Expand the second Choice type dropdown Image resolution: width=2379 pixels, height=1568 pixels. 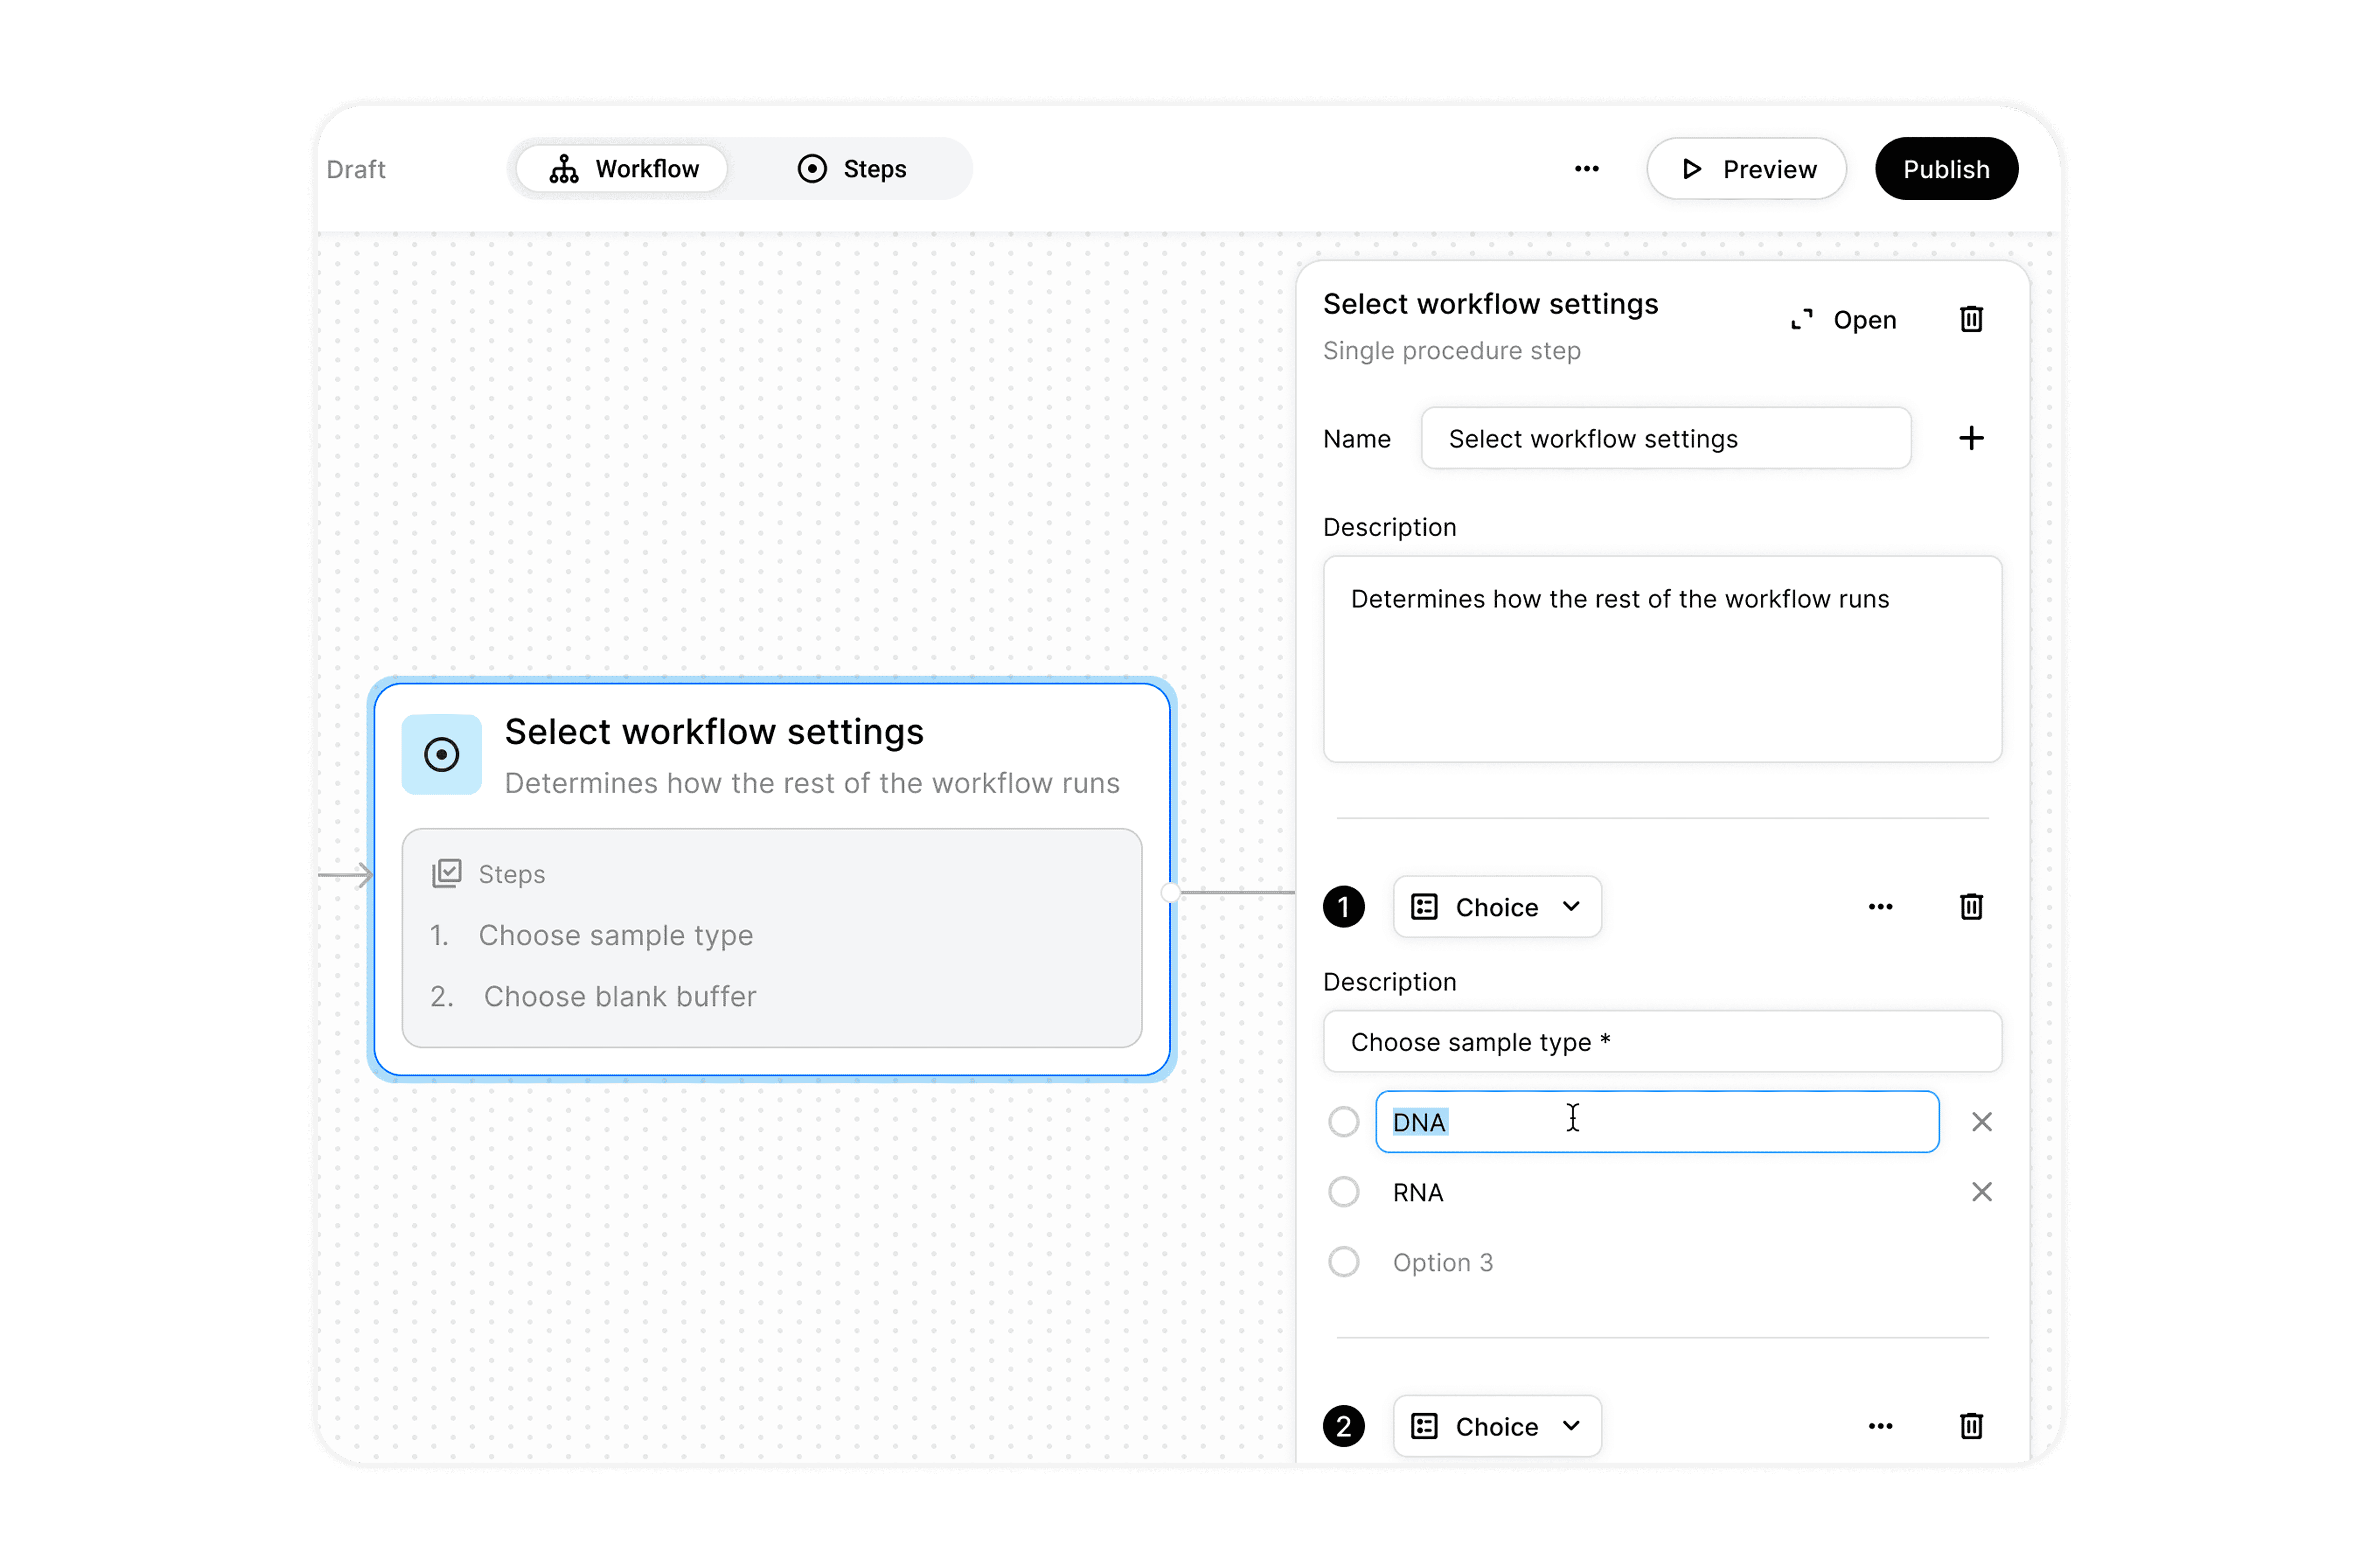(1496, 1426)
